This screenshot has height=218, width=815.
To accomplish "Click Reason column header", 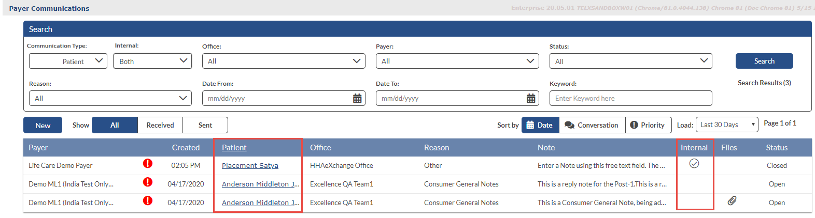I will pyautogui.click(x=437, y=147).
